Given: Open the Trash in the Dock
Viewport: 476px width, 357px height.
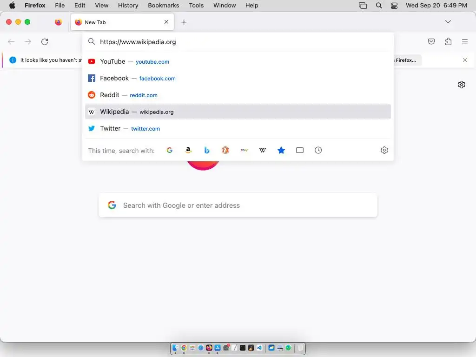Looking at the screenshot, I should tap(300, 348).
